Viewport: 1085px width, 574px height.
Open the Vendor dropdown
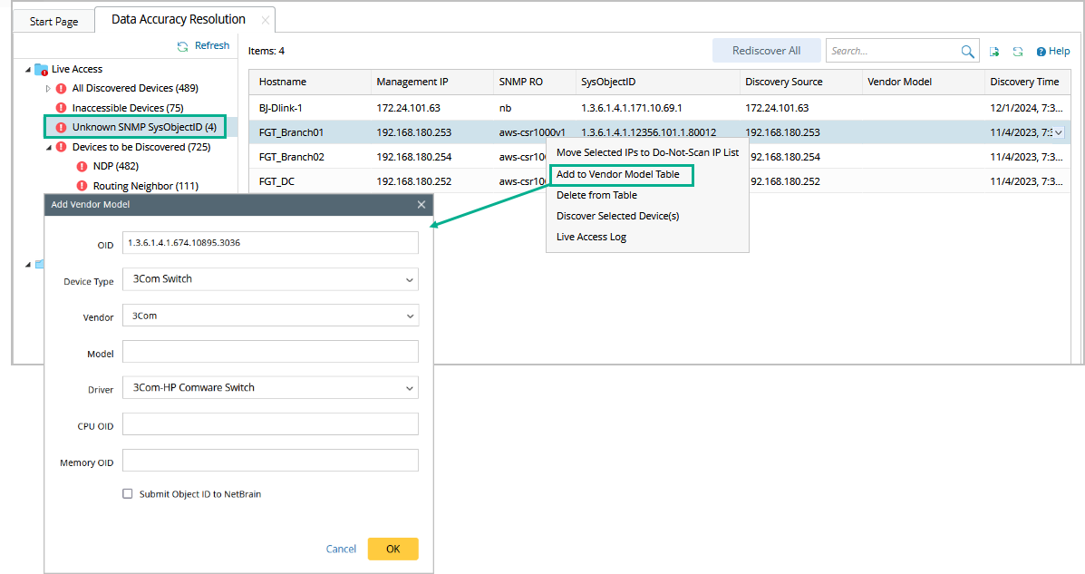pyautogui.click(x=411, y=316)
